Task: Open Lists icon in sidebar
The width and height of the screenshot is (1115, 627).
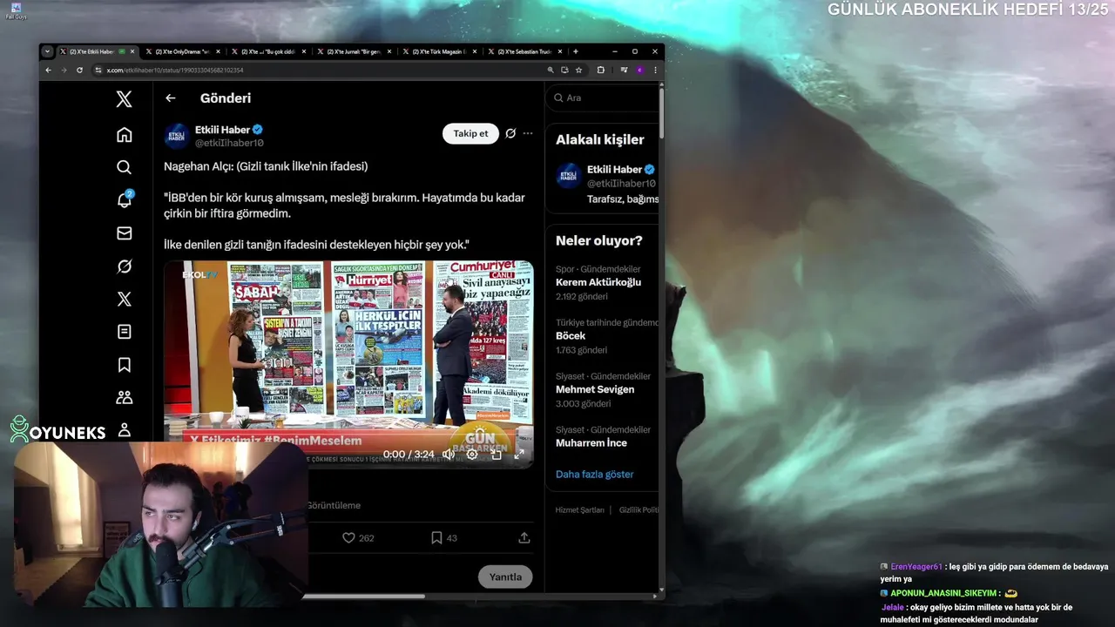Action: click(124, 332)
